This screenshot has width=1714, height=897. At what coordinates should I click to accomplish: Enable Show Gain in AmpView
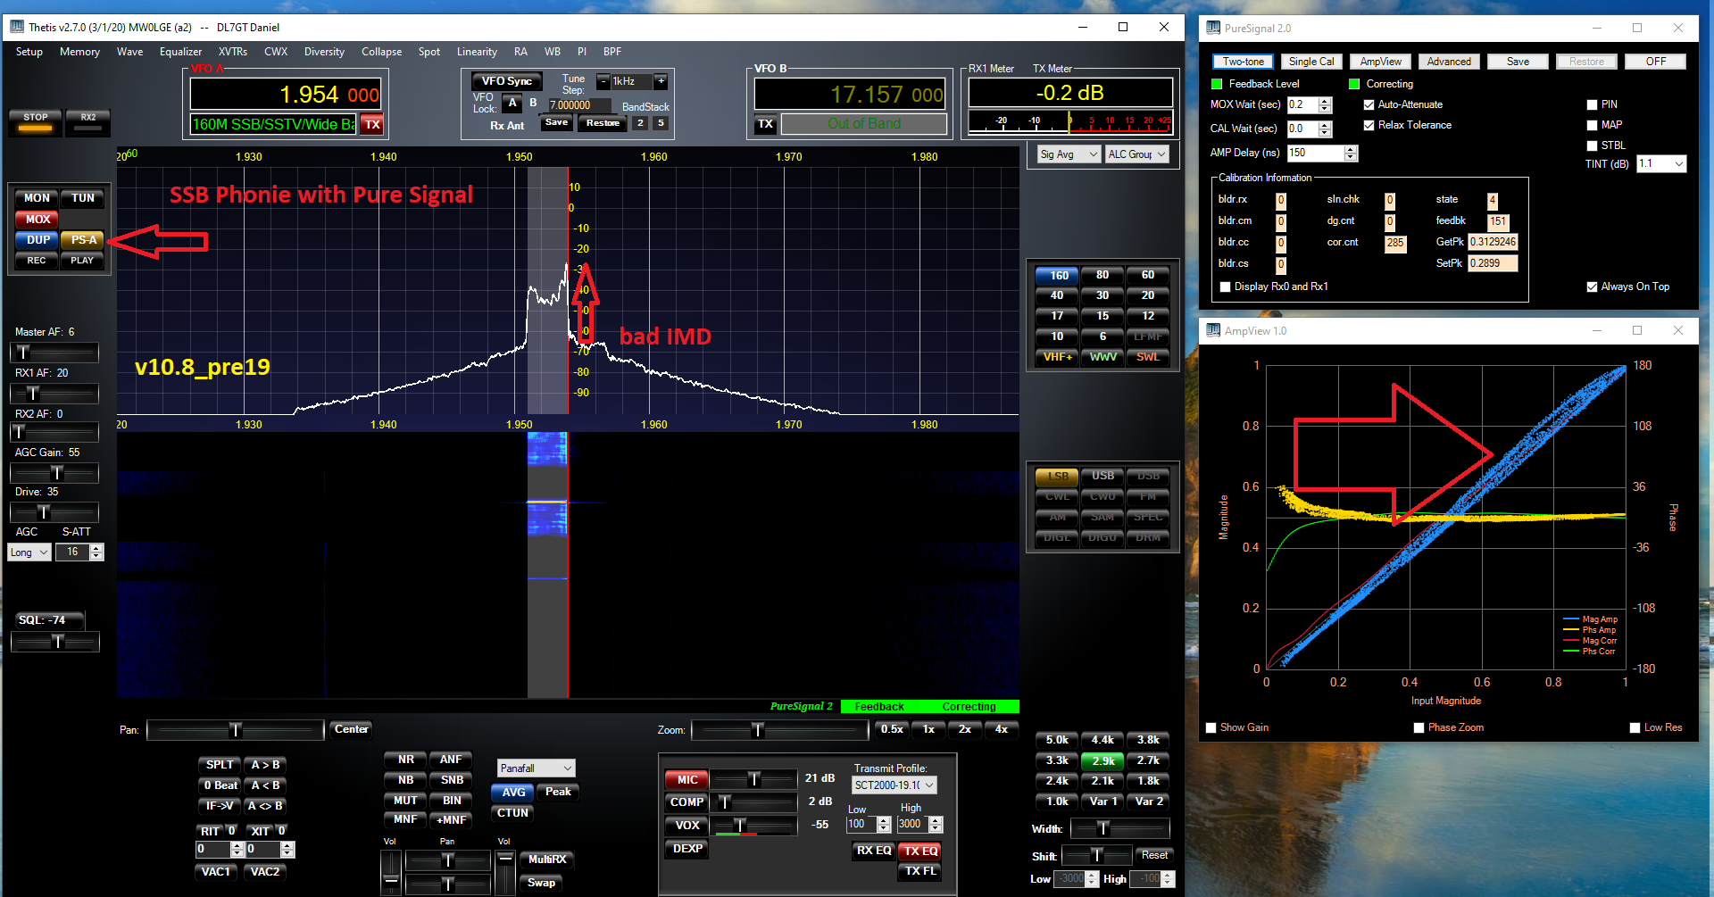tap(1211, 728)
